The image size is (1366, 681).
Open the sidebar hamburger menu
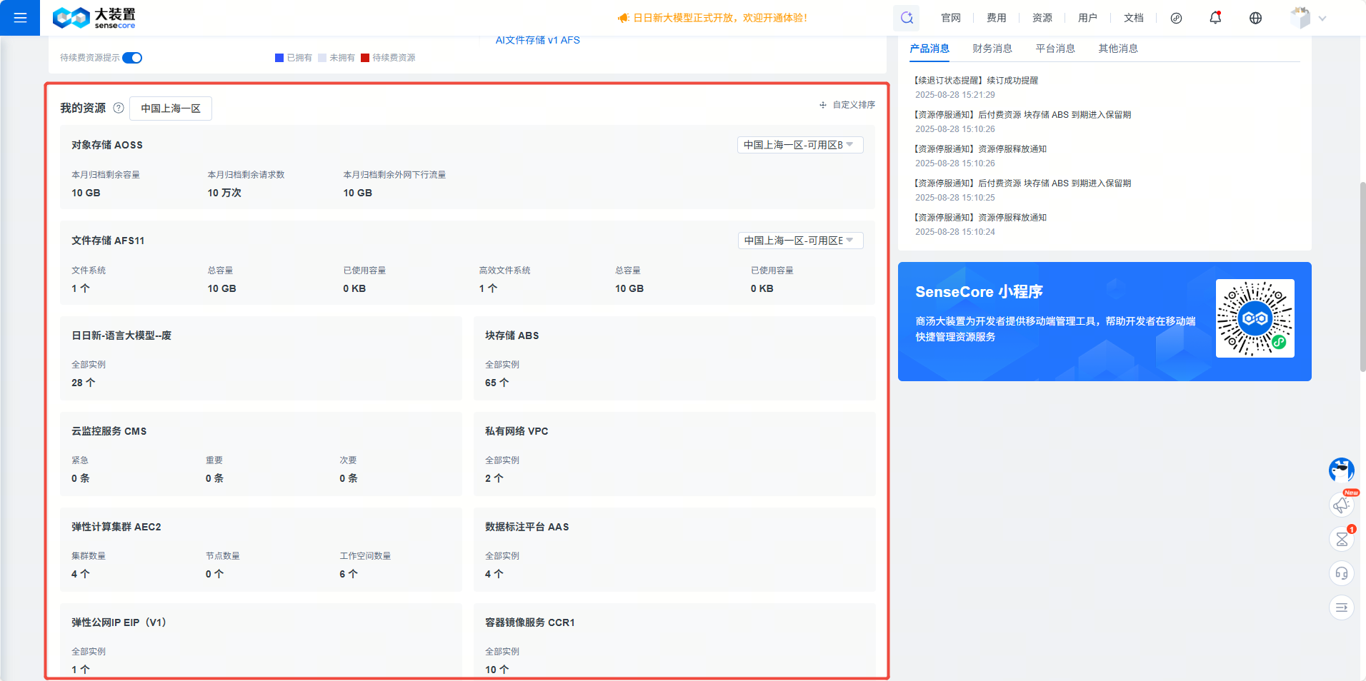[20, 17]
